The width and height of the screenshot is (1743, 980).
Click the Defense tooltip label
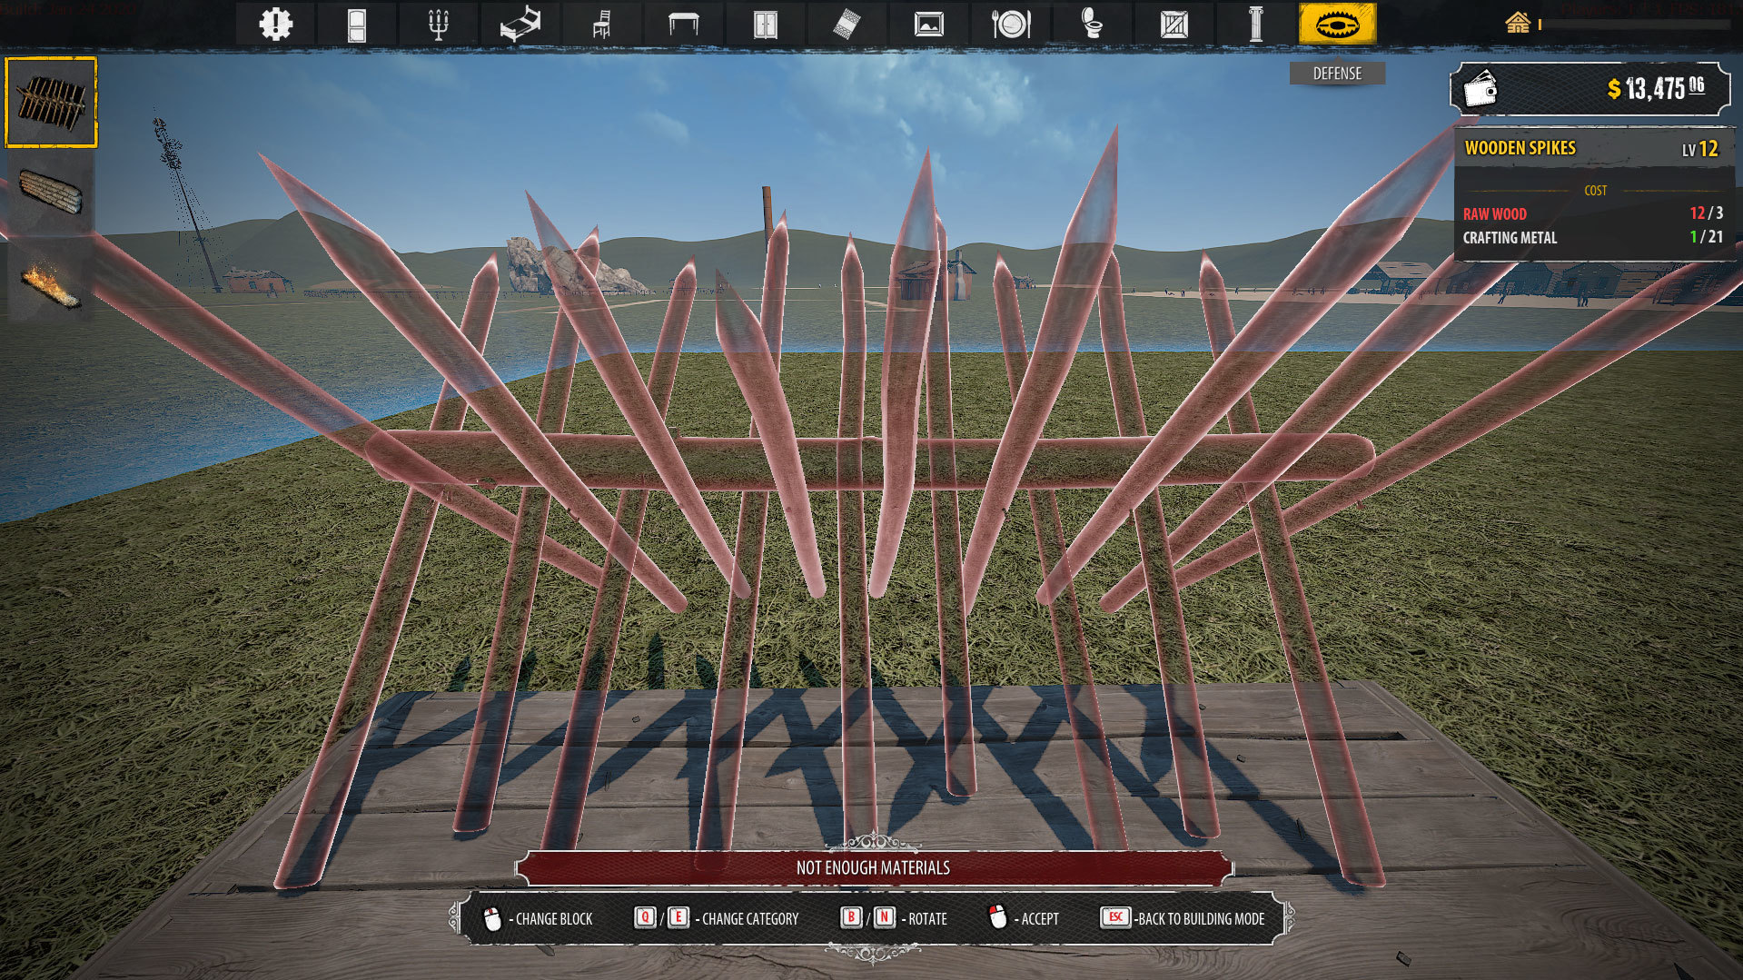tap(1337, 74)
